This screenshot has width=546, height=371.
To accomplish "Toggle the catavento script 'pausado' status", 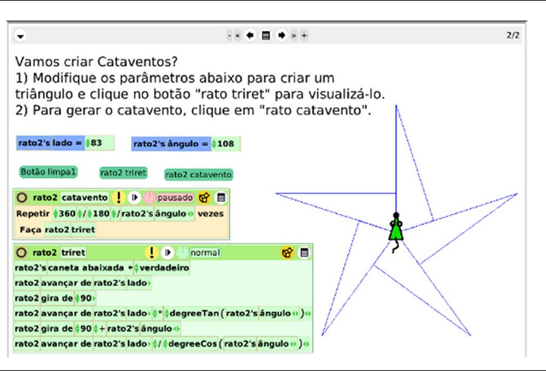I will pos(175,197).
